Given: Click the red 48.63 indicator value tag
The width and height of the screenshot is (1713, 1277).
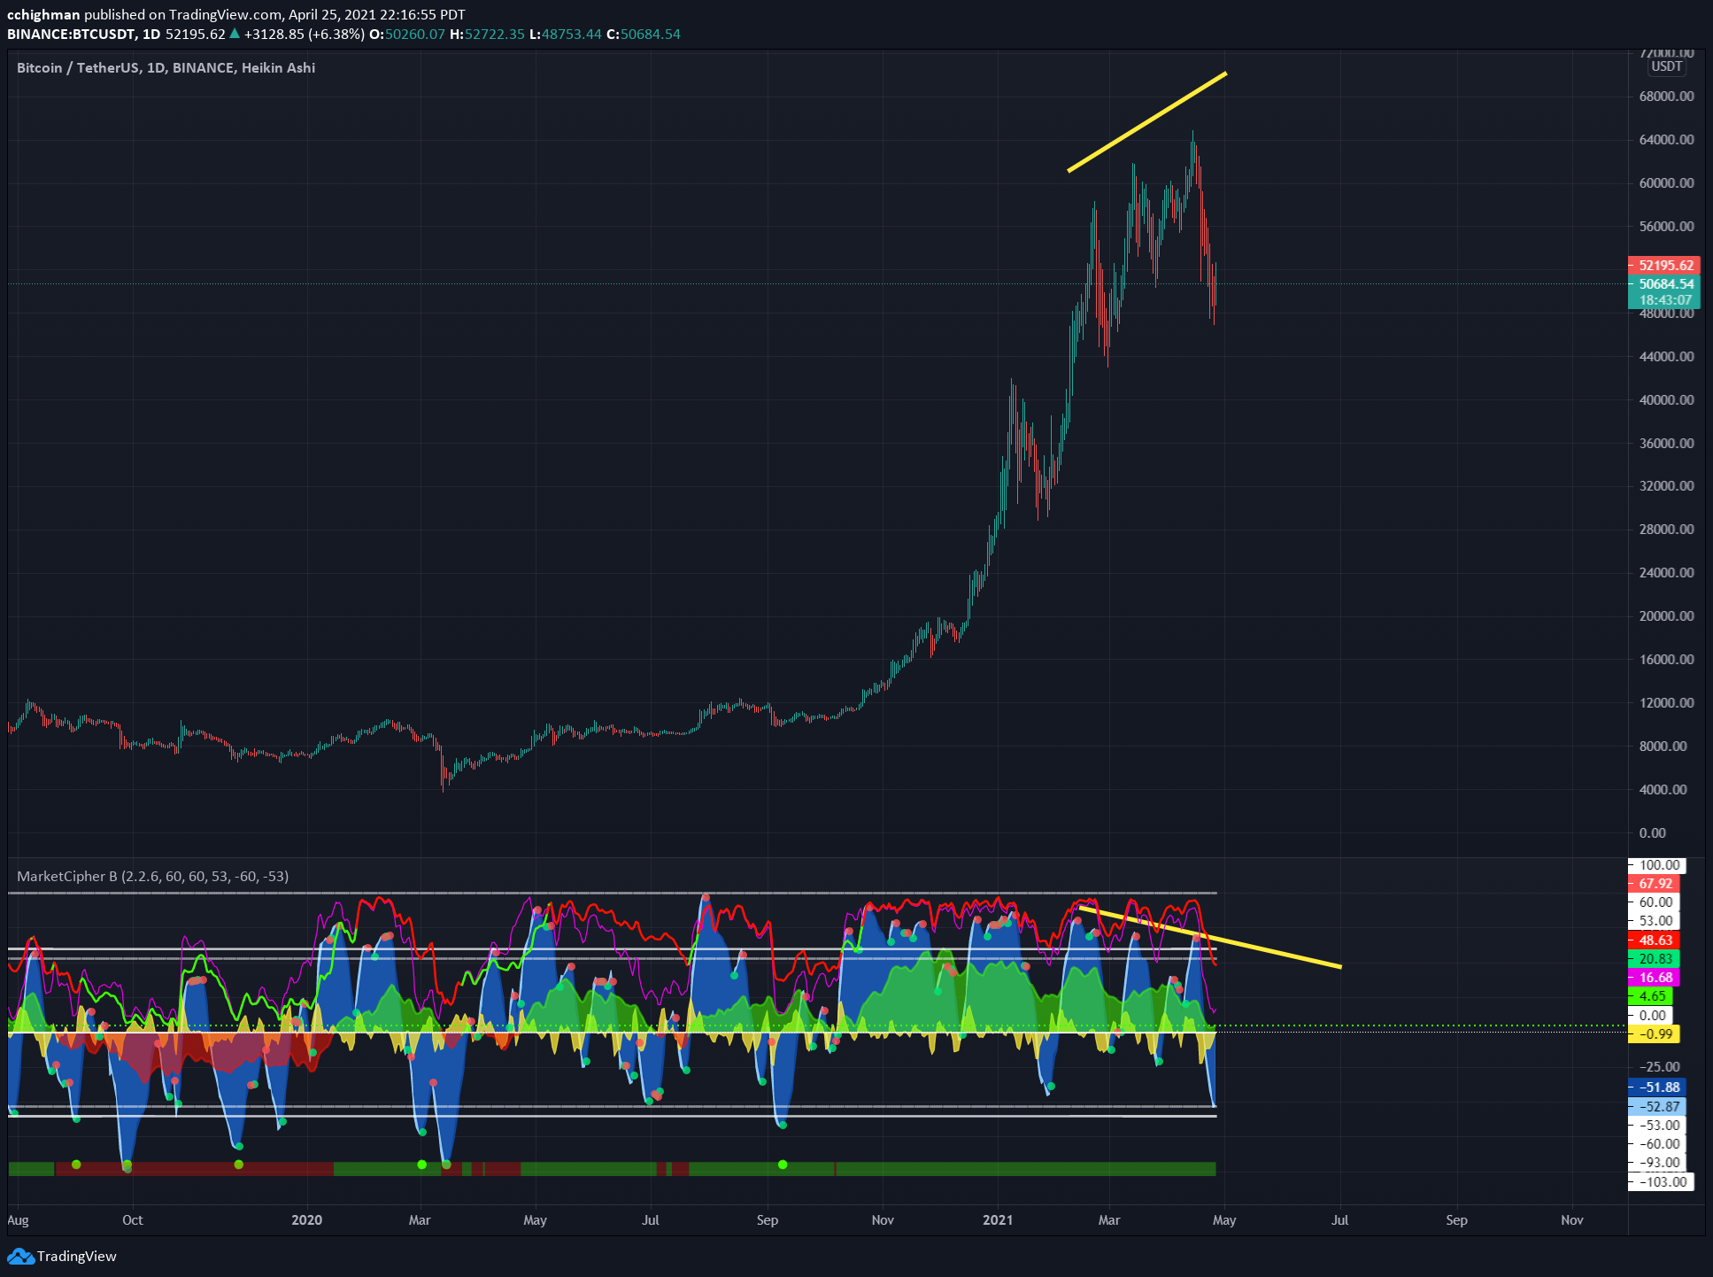Looking at the screenshot, I should click(1655, 940).
